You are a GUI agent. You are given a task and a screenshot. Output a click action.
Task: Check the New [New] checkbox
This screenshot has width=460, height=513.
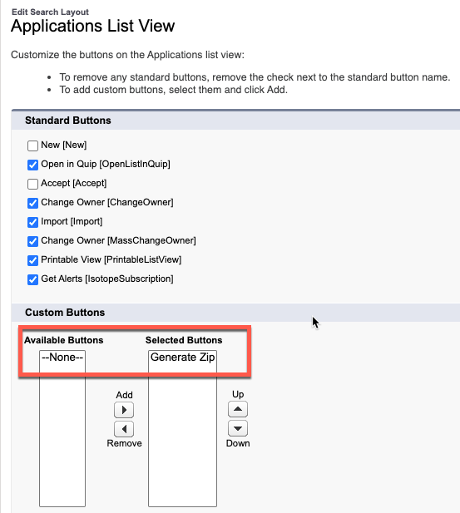point(32,146)
